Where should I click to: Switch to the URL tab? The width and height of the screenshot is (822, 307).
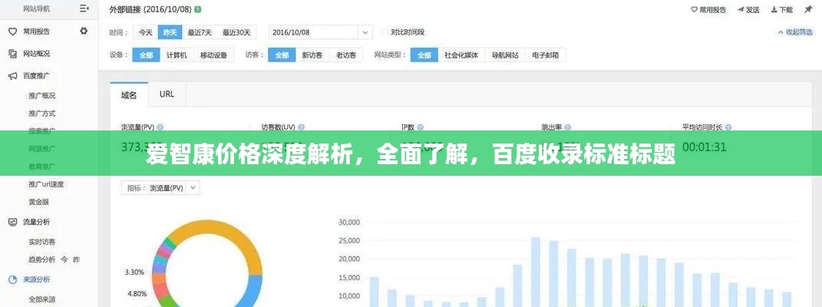pyautogui.click(x=167, y=94)
